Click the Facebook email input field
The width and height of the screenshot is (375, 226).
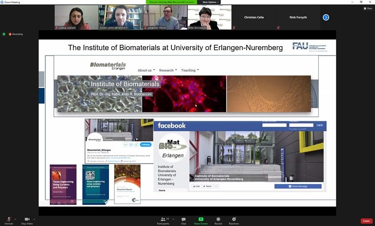tap(274, 125)
